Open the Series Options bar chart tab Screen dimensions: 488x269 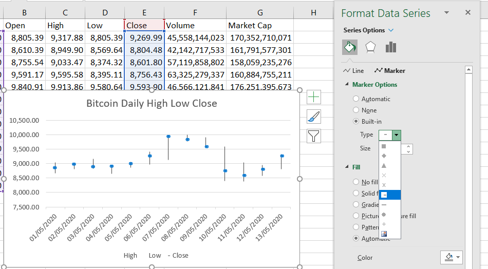[x=390, y=47]
